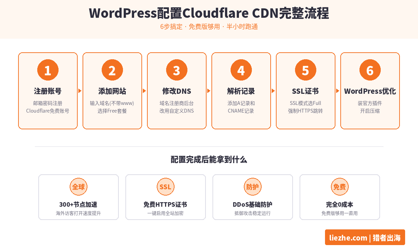This screenshot has width=418, height=251.
Task: Click the 免费 round badge
Action: click(340, 187)
